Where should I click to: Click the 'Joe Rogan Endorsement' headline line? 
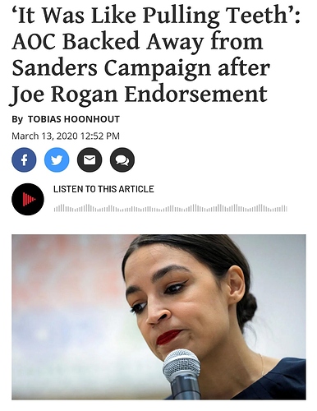(139, 94)
